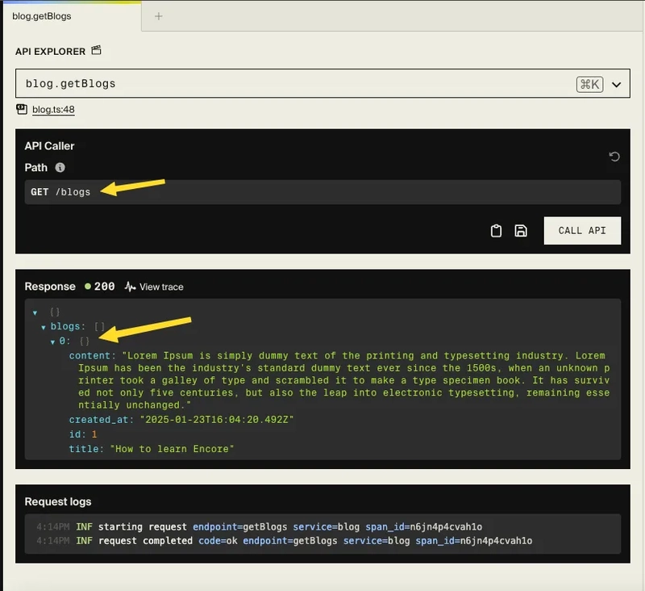Click the 200 response status code
Screen dimensions: 645x591
(105, 287)
